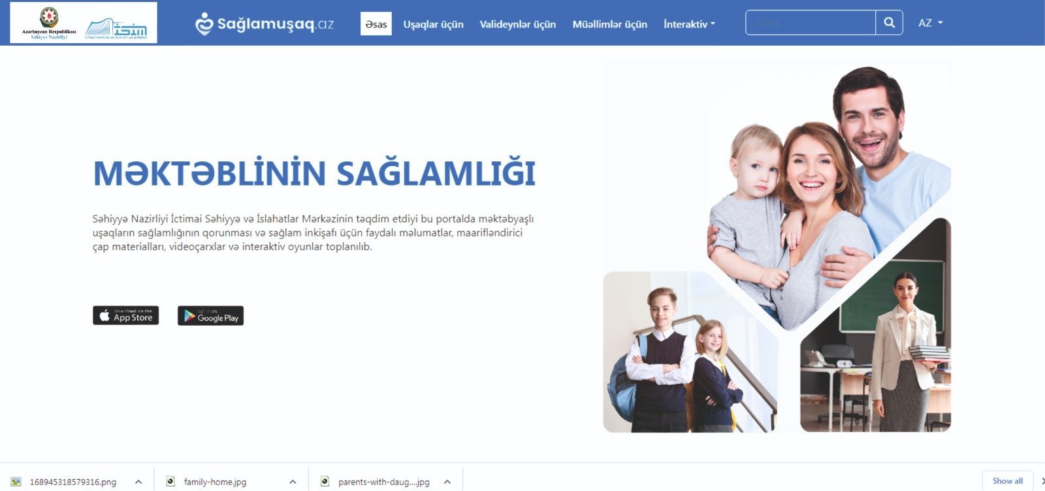Open the AZ language selector

tap(931, 23)
